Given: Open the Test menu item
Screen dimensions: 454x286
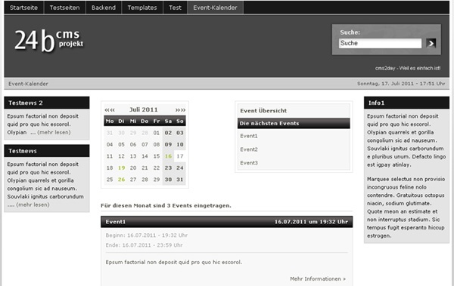Looking at the screenshot, I should (176, 8).
